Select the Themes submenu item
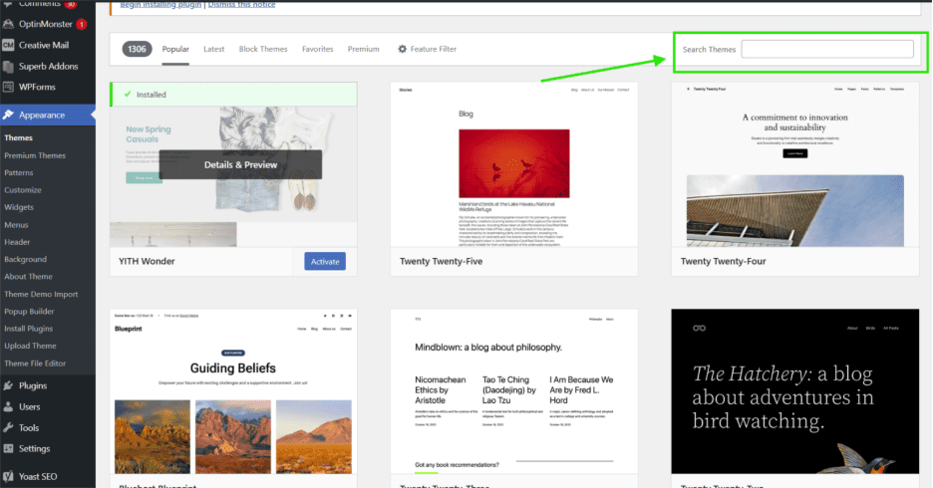Screen dimensions: 933x488 [x=19, y=137]
